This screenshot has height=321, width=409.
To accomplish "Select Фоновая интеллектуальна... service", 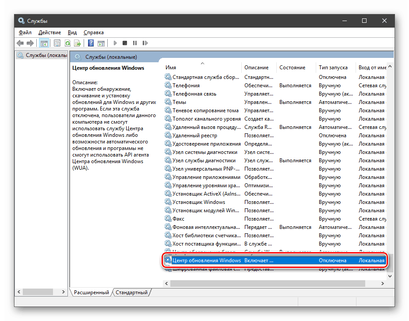I will pyautogui.click(x=275, y=227).
